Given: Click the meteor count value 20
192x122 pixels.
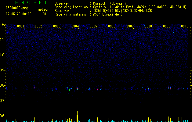Looking at the screenshot, I should coord(44,14).
